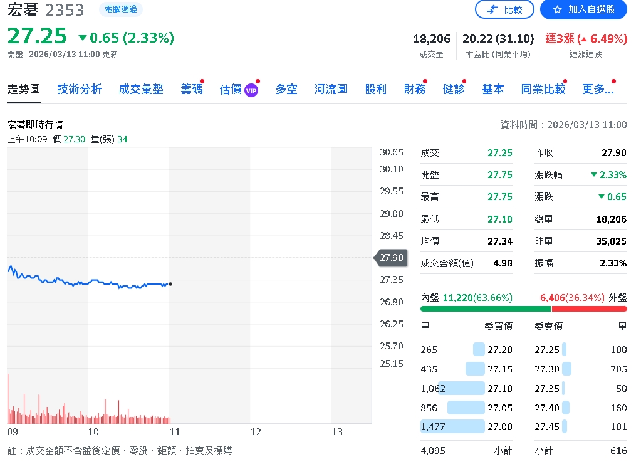Click the green 內盤 volume bar

click(x=485, y=308)
